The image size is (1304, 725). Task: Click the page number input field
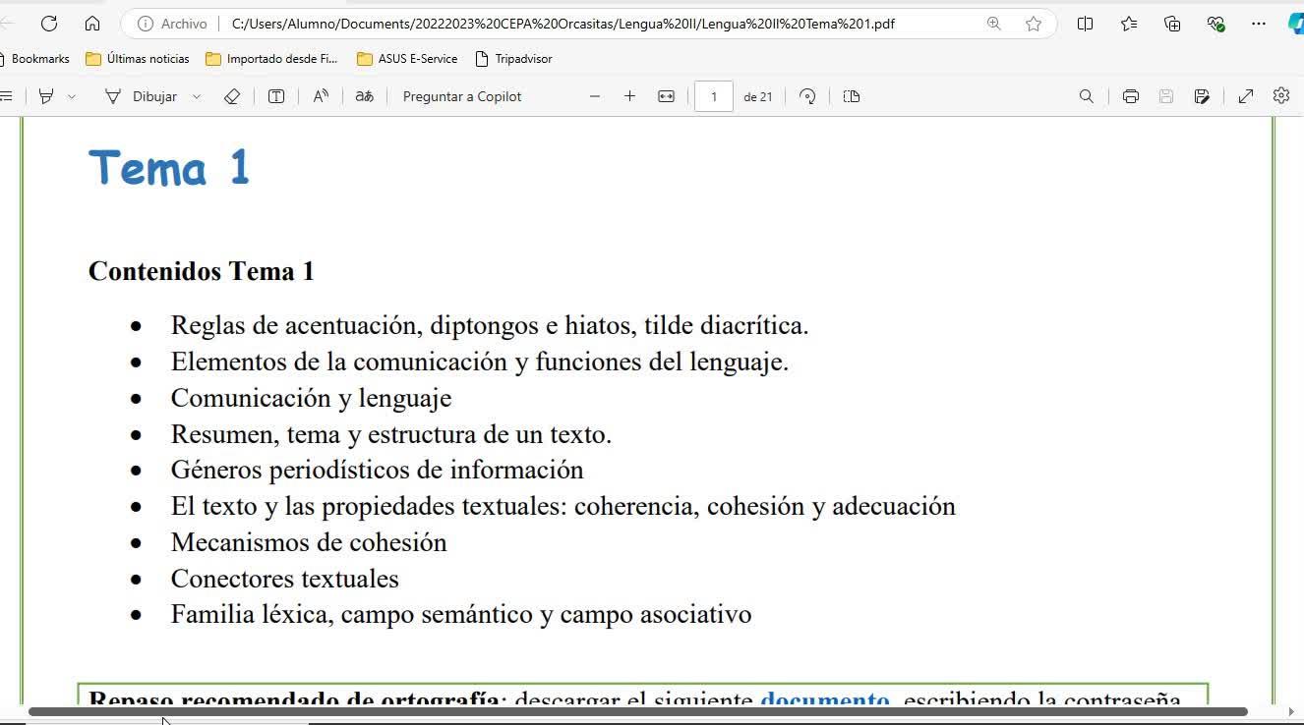tap(713, 96)
